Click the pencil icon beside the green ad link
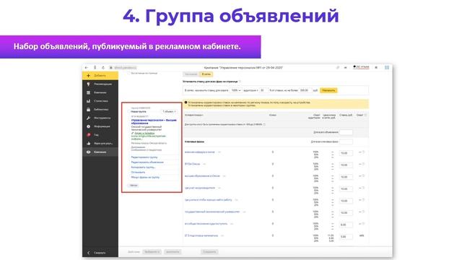The width and height of the screenshot is (462, 260). pyautogui.click(x=133, y=133)
